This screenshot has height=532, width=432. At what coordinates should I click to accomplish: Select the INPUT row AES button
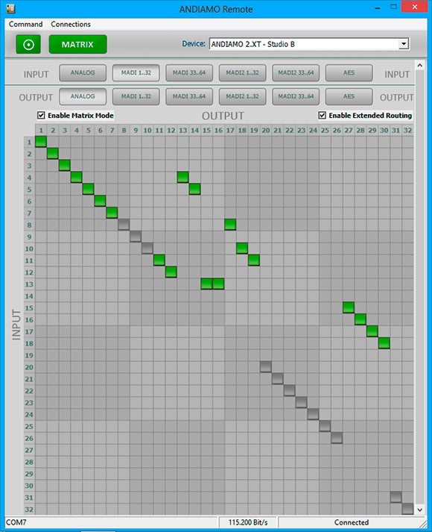pyautogui.click(x=349, y=73)
